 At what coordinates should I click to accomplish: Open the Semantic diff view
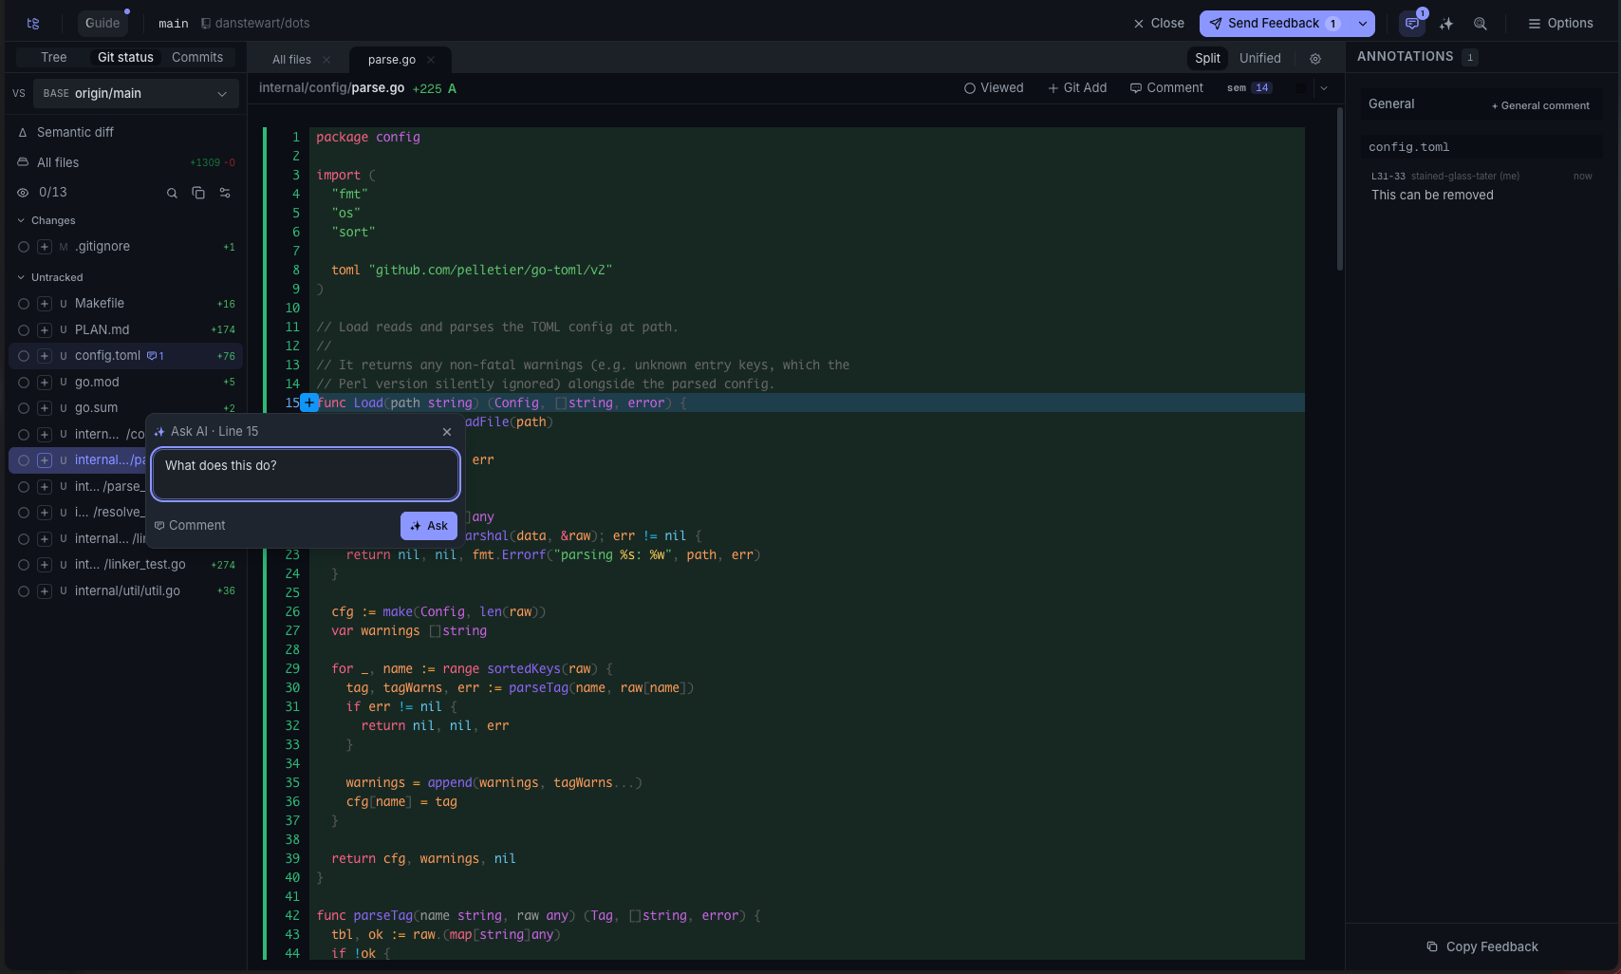tap(75, 133)
